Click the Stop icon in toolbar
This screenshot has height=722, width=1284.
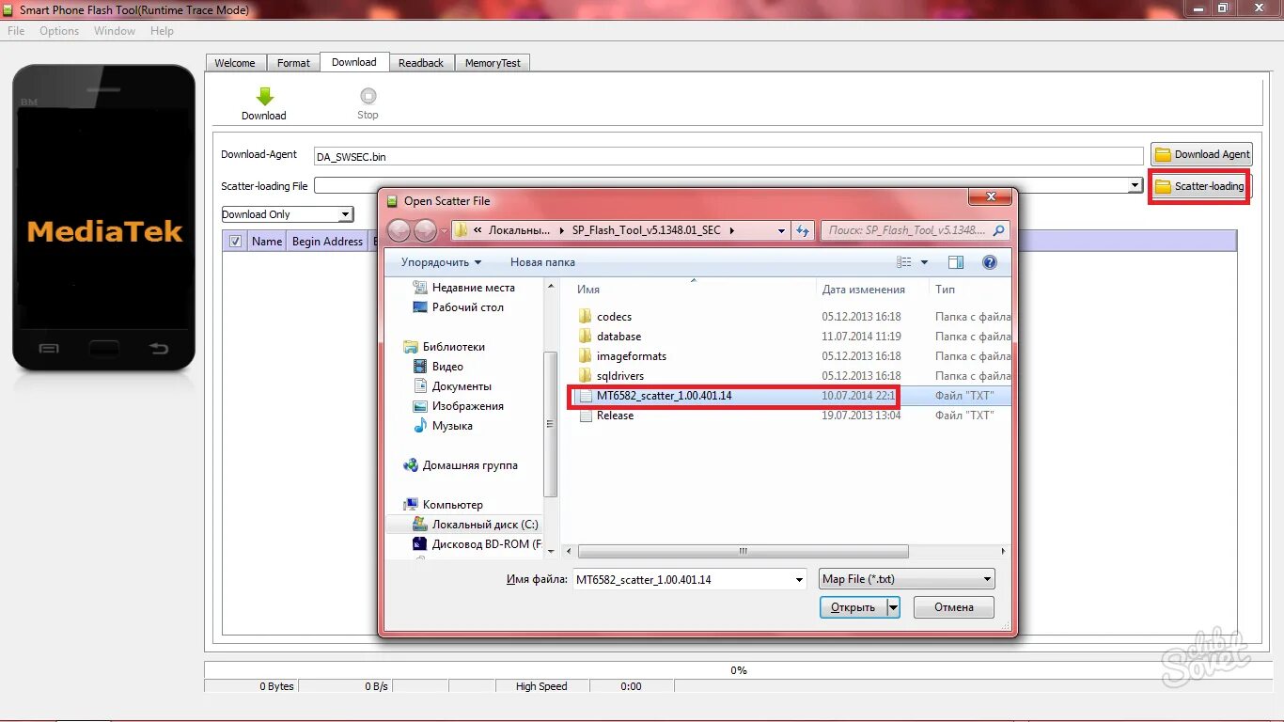[x=368, y=96]
